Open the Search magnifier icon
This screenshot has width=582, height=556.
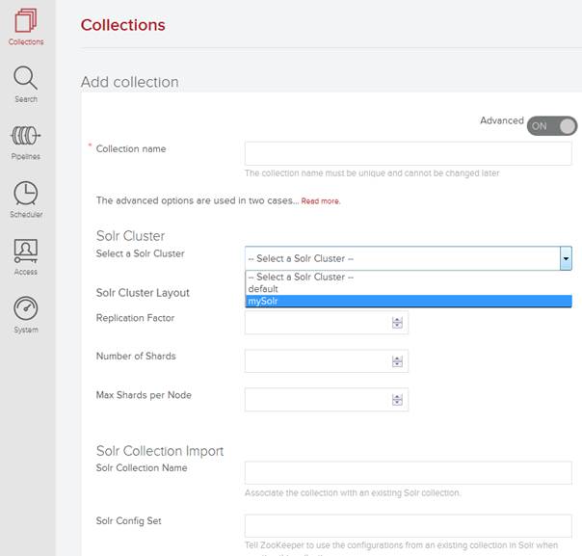tap(26, 79)
